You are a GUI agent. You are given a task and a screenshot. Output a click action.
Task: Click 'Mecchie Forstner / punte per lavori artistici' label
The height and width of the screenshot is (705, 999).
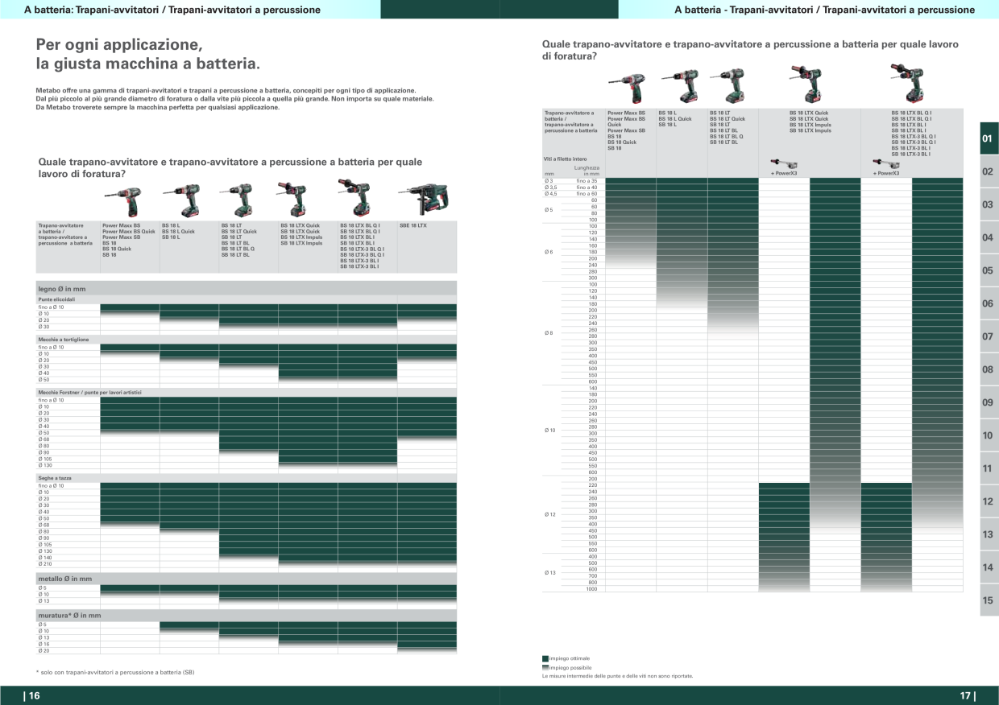89,392
